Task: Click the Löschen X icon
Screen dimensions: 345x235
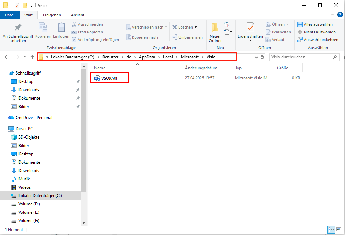Action: point(175,27)
